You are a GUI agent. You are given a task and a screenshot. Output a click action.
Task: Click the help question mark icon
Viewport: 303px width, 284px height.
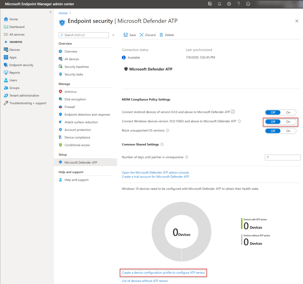[238, 4]
